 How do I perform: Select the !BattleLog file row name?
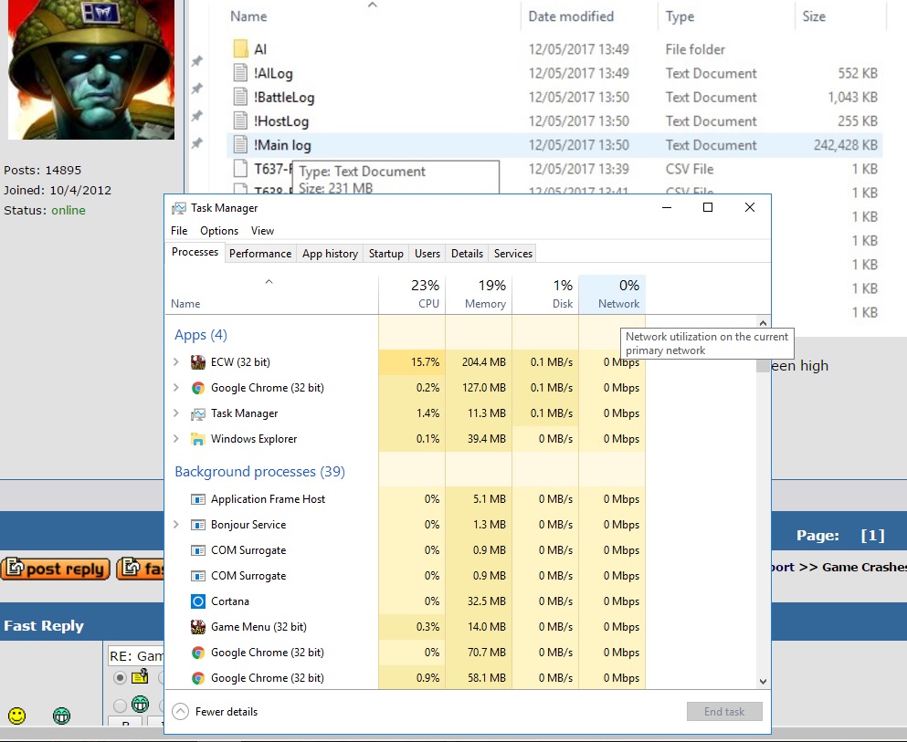(284, 97)
